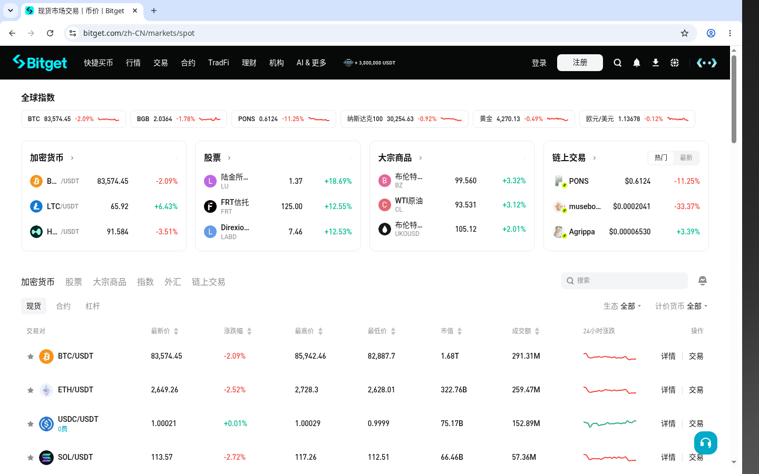Screen dimensions: 759x474
Task: Switch to 股票 category tab
Action: (74, 282)
